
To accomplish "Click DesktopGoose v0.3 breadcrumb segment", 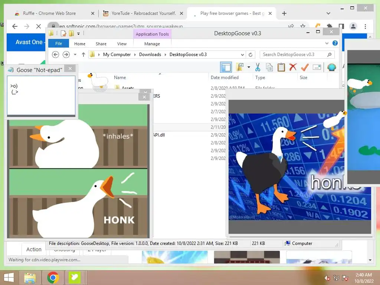I will [x=188, y=55].
